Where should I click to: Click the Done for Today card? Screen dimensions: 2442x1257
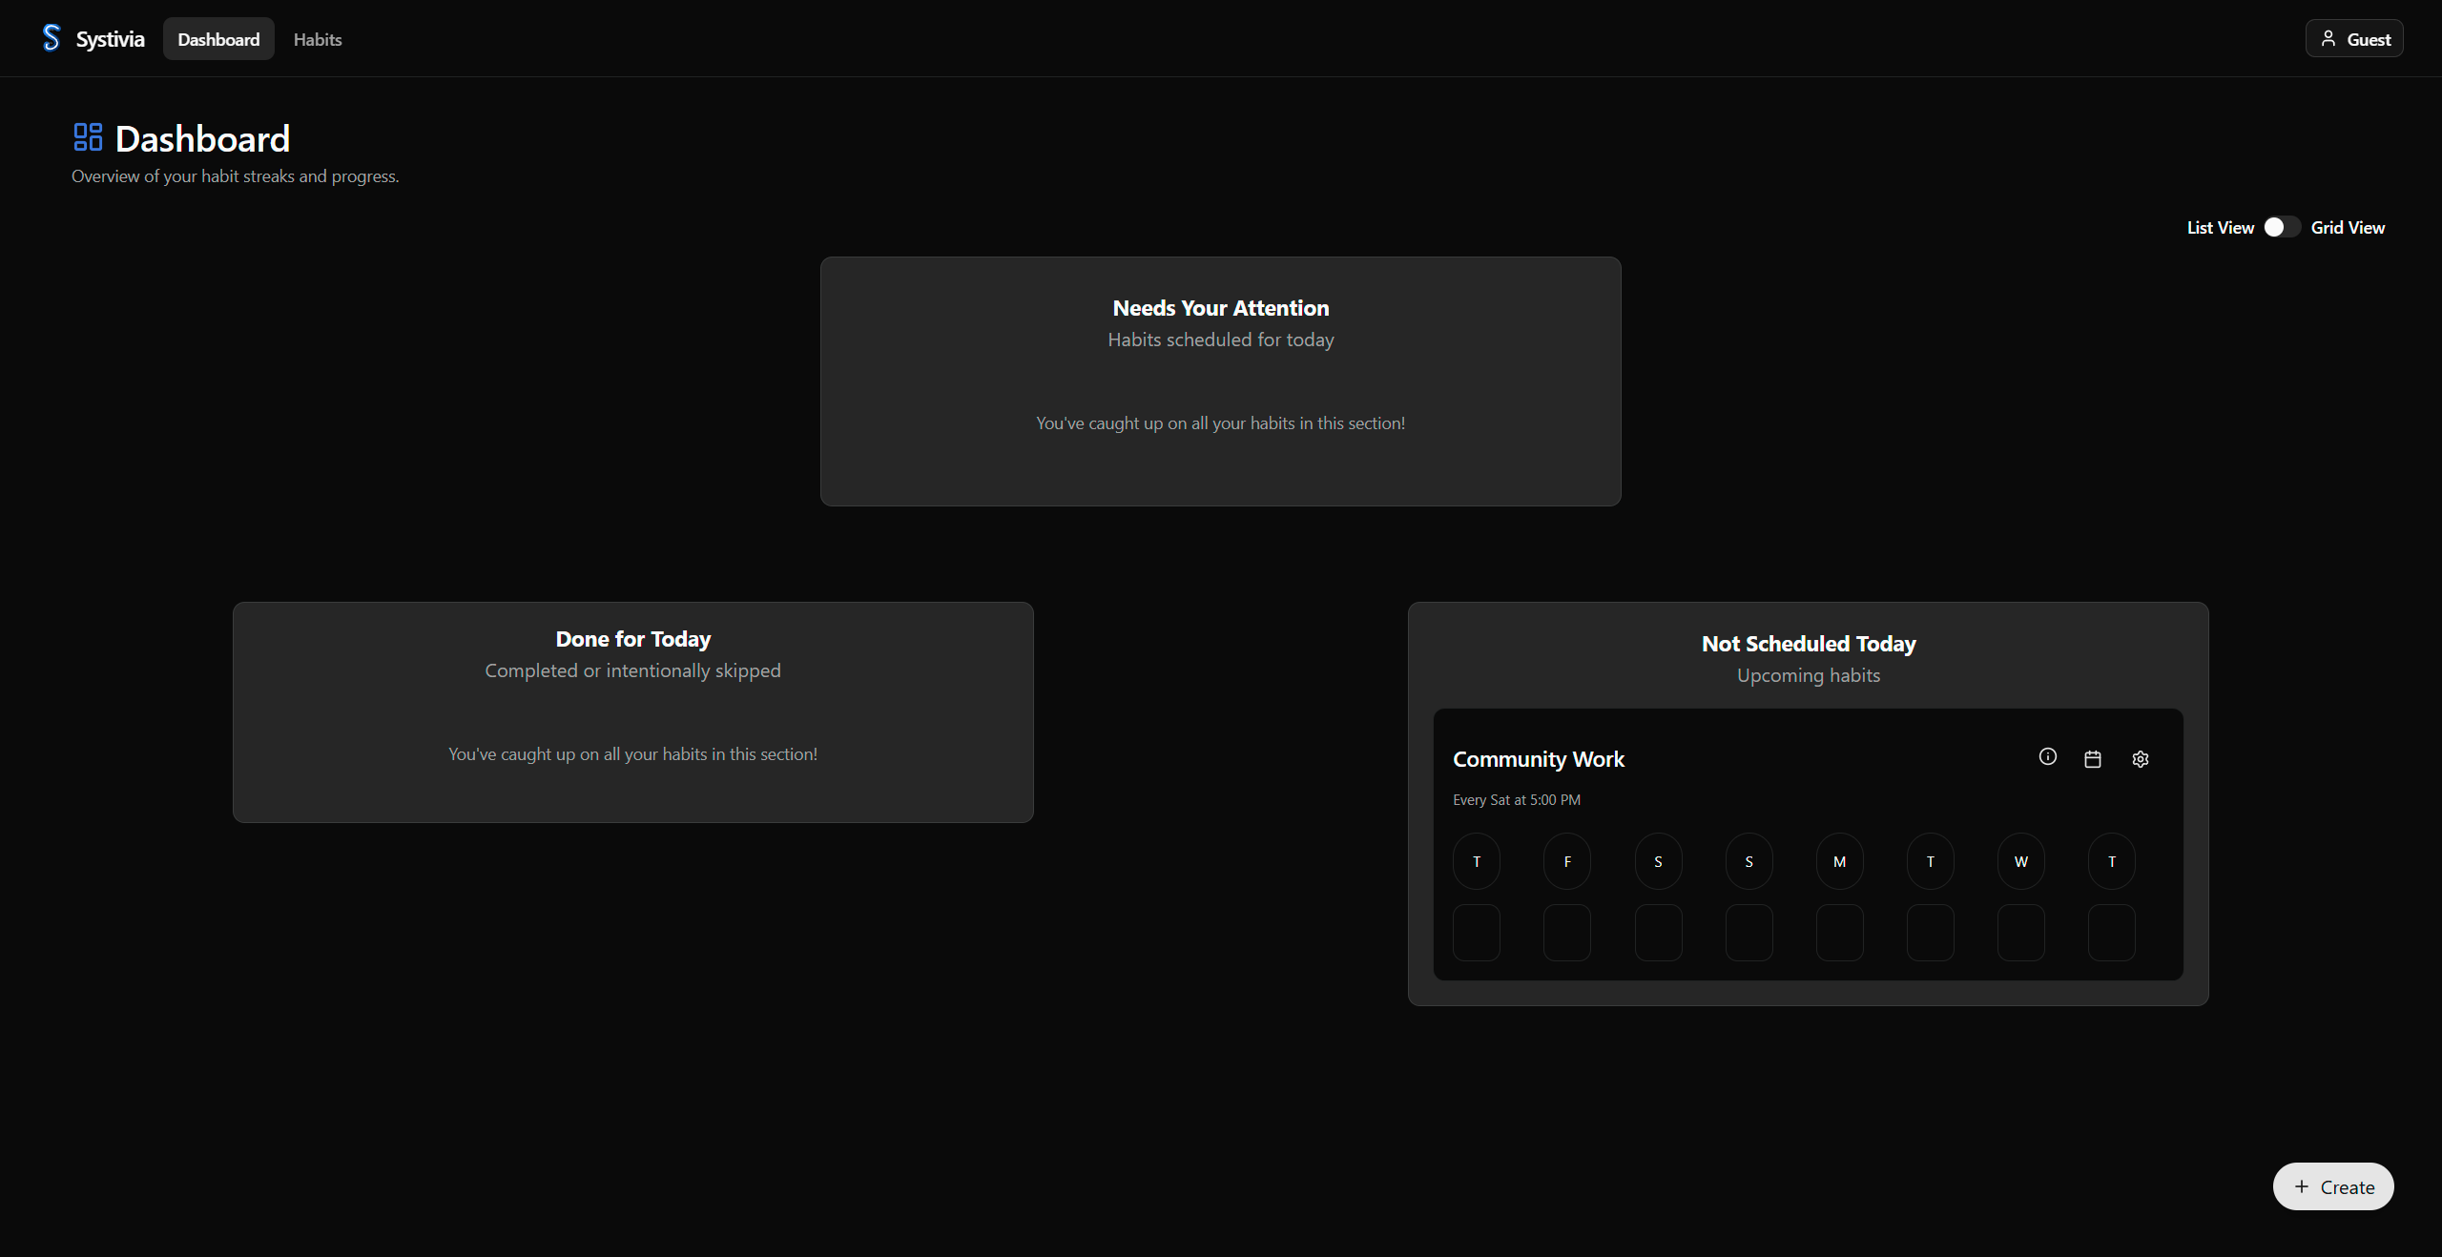[x=632, y=712]
